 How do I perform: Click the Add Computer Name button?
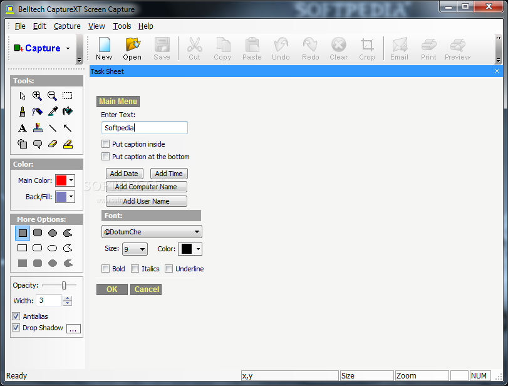[x=147, y=187]
